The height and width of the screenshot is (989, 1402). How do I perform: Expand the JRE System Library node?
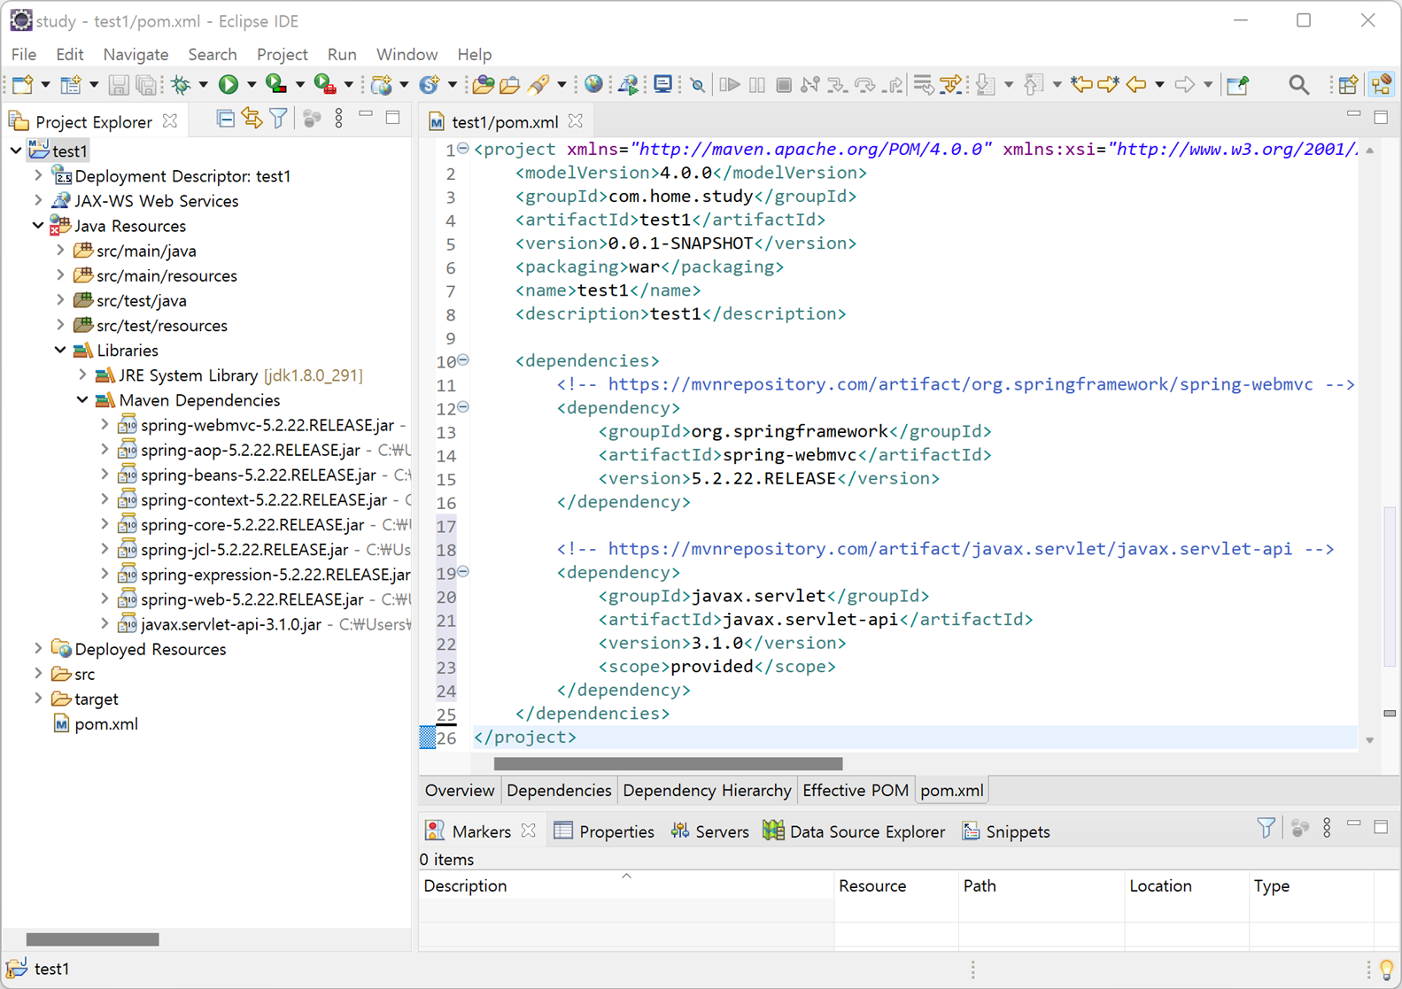82,375
